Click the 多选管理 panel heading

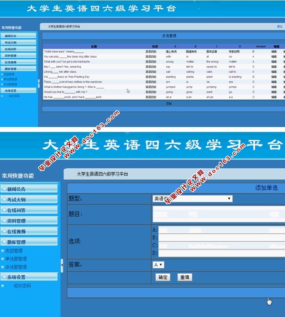(169, 36)
